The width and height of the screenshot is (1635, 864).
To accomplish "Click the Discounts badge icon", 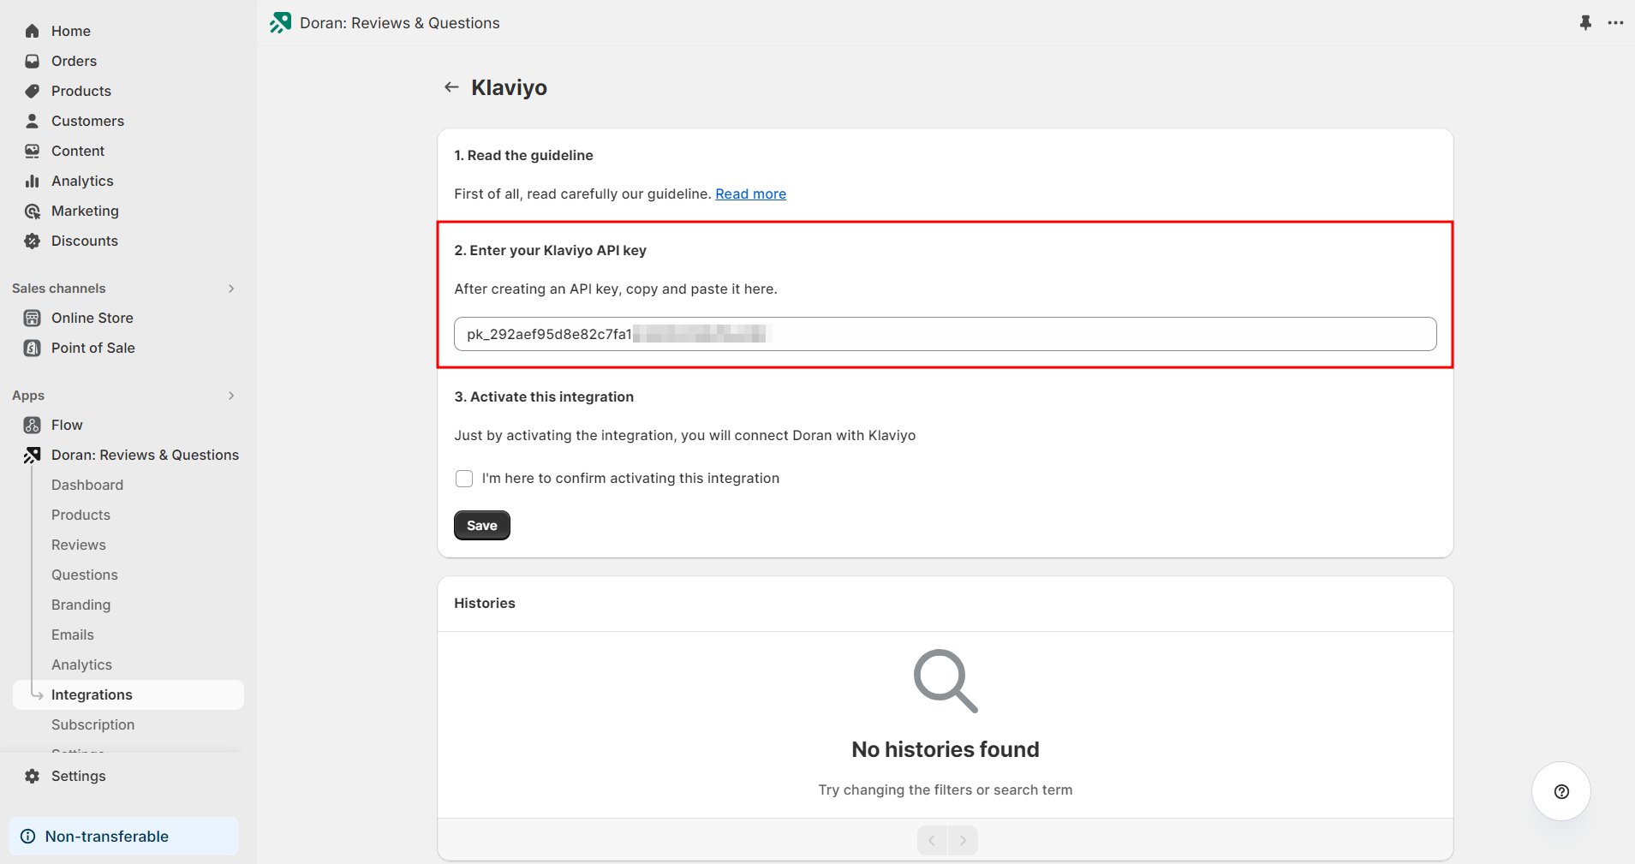I will (33, 241).
